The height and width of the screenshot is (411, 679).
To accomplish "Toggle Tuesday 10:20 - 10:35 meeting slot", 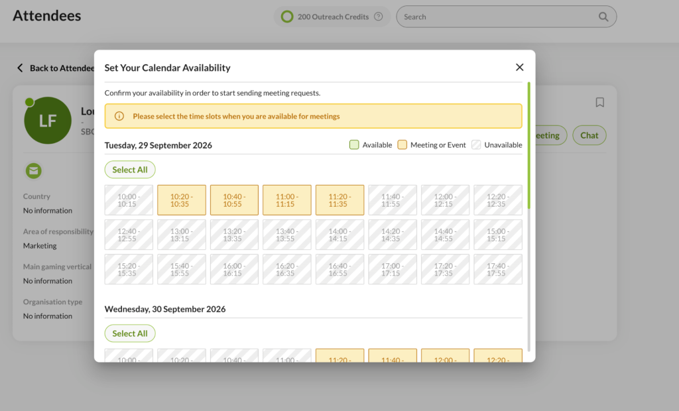I will 182,200.
